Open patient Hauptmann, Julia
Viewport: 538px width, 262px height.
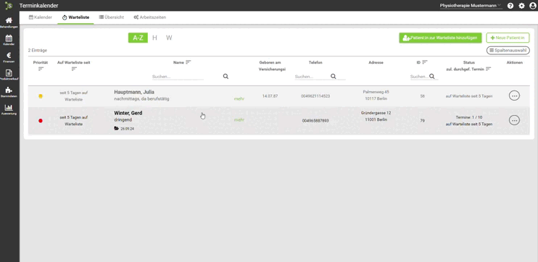(134, 92)
